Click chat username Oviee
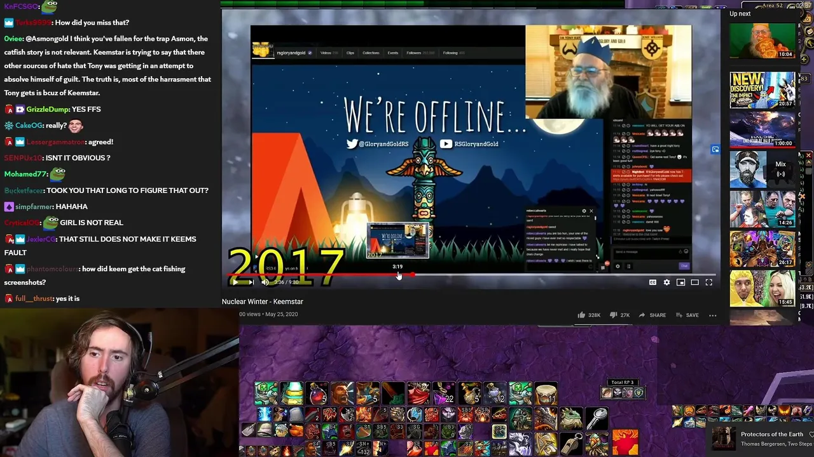Screen dimensions: 814x457 (13, 39)
